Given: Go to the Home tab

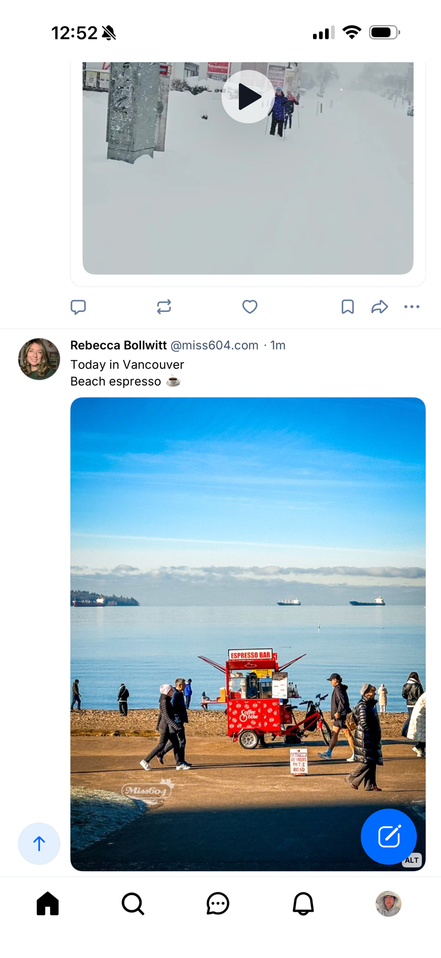Looking at the screenshot, I should [47, 904].
